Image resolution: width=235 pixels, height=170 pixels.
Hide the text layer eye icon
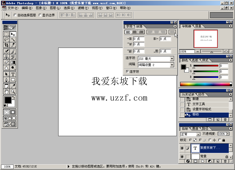point(182,148)
